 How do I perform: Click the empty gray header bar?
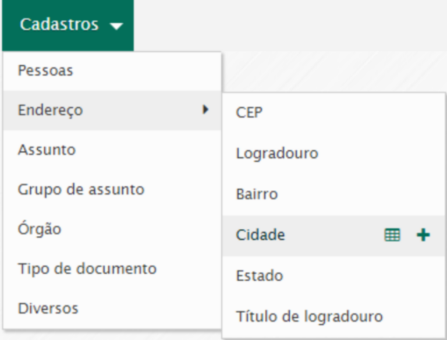click(x=291, y=23)
